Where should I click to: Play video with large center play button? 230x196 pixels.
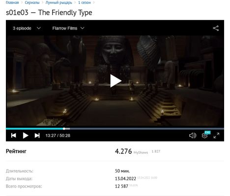pyautogui.click(x=115, y=81)
